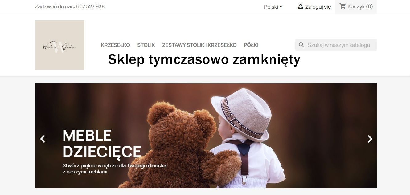
Task: Click the person icon beside Zaloguj się
Action: point(300,6)
